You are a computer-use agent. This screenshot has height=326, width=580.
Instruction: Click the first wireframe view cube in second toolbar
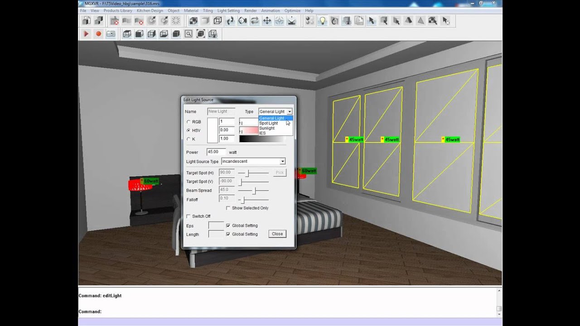127,34
